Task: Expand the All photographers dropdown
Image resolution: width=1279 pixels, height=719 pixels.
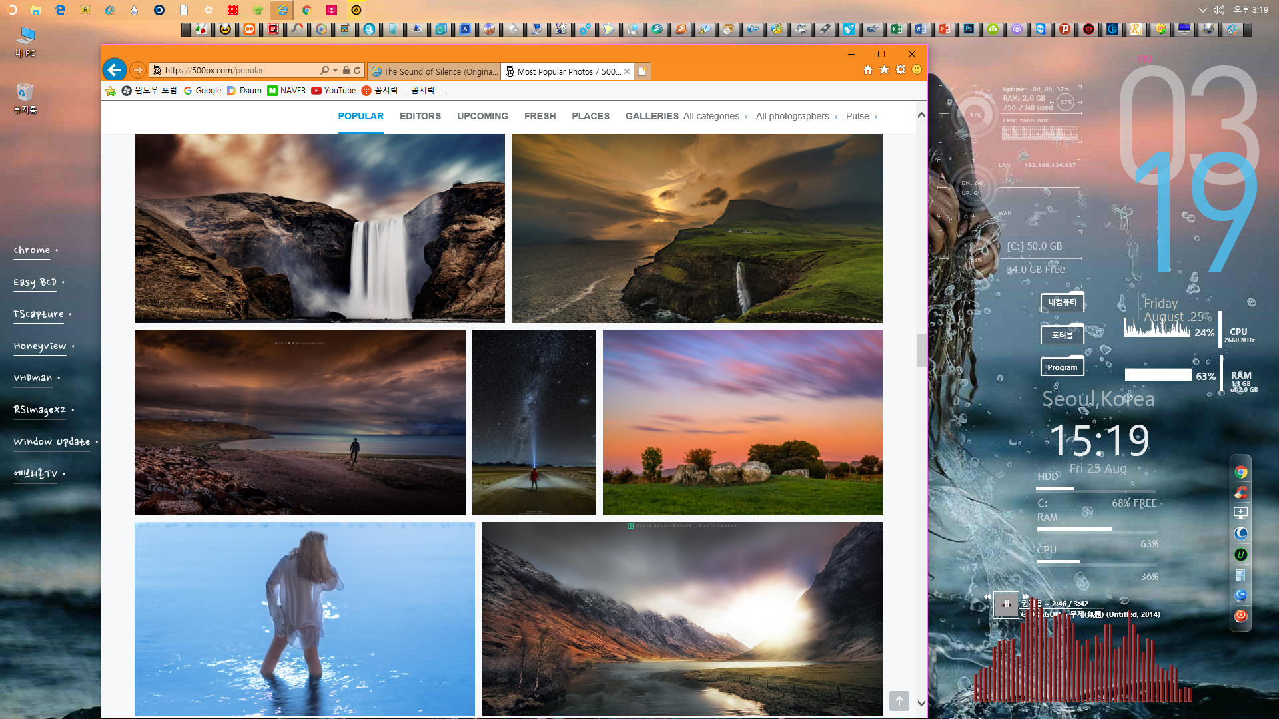Action: click(797, 116)
